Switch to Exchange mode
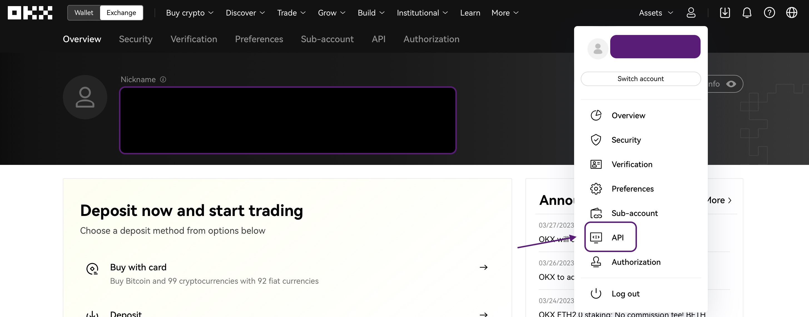The width and height of the screenshot is (809, 317). [121, 13]
